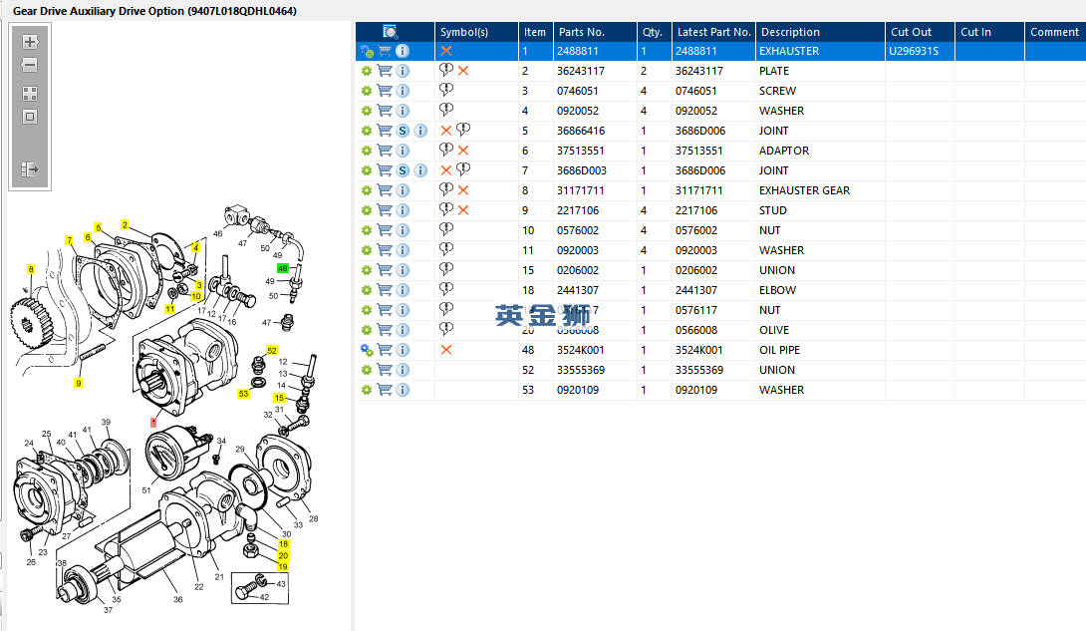This screenshot has height=631, width=1086.
Task: Select latest part number 3686D006 on item 5
Action: coord(700,131)
